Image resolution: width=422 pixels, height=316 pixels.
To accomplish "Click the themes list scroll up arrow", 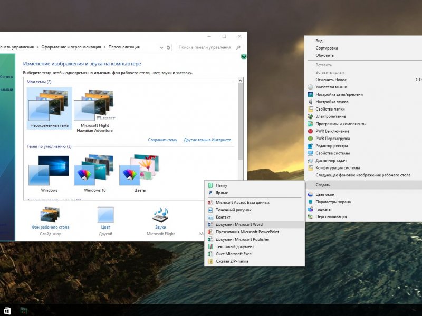I will (x=241, y=81).
